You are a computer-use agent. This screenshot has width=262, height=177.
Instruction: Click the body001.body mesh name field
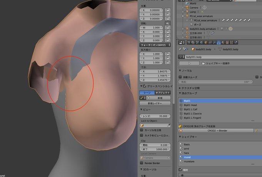click(x=223, y=57)
